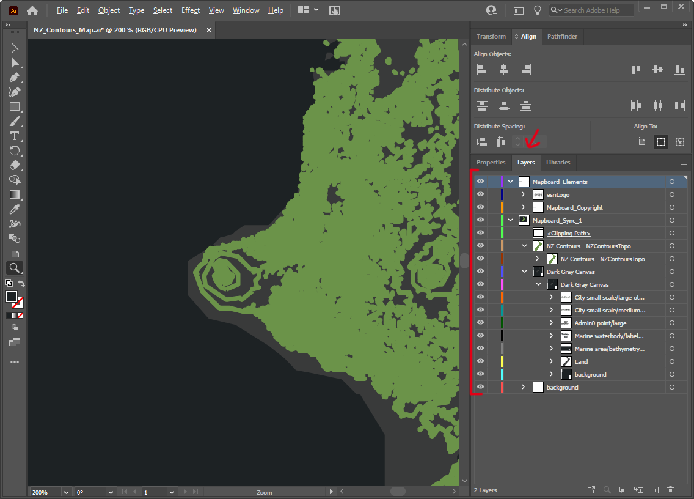The width and height of the screenshot is (694, 499).
Task: Switch to the Libraries tab
Action: [x=558, y=163]
